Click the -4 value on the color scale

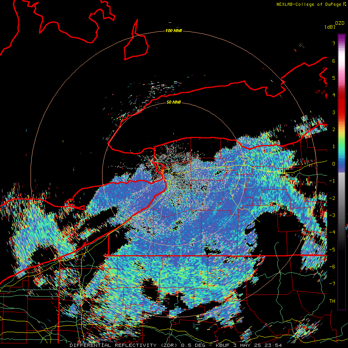(332, 232)
